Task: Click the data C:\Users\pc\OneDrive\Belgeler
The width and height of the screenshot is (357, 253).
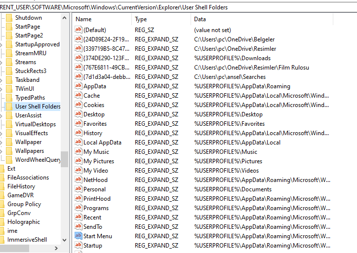Action: click(x=234, y=39)
